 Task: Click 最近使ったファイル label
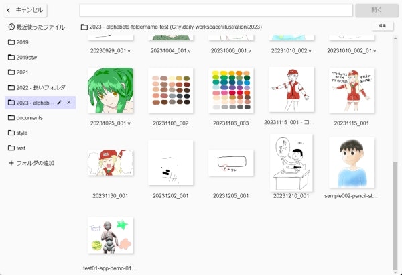click(40, 27)
